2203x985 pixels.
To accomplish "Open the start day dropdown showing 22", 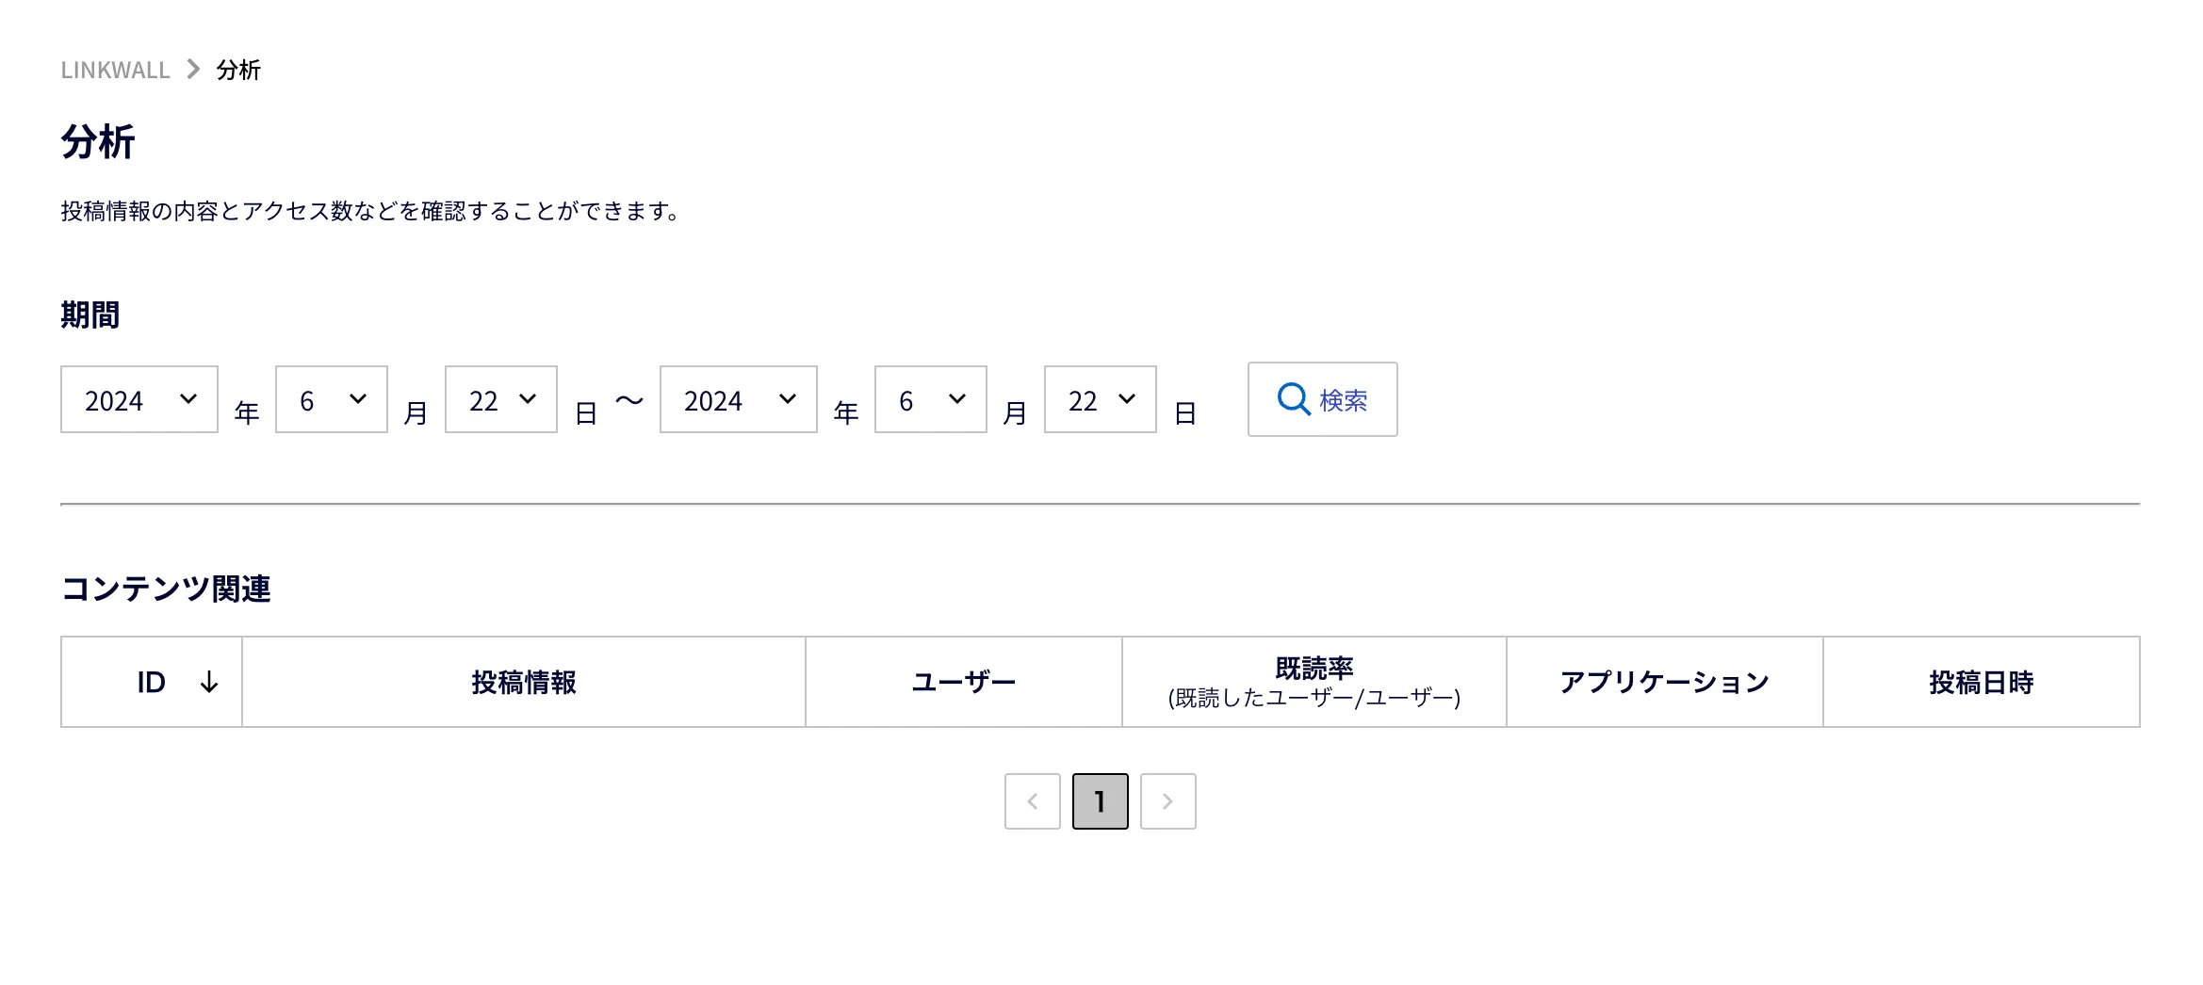I will (501, 399).
